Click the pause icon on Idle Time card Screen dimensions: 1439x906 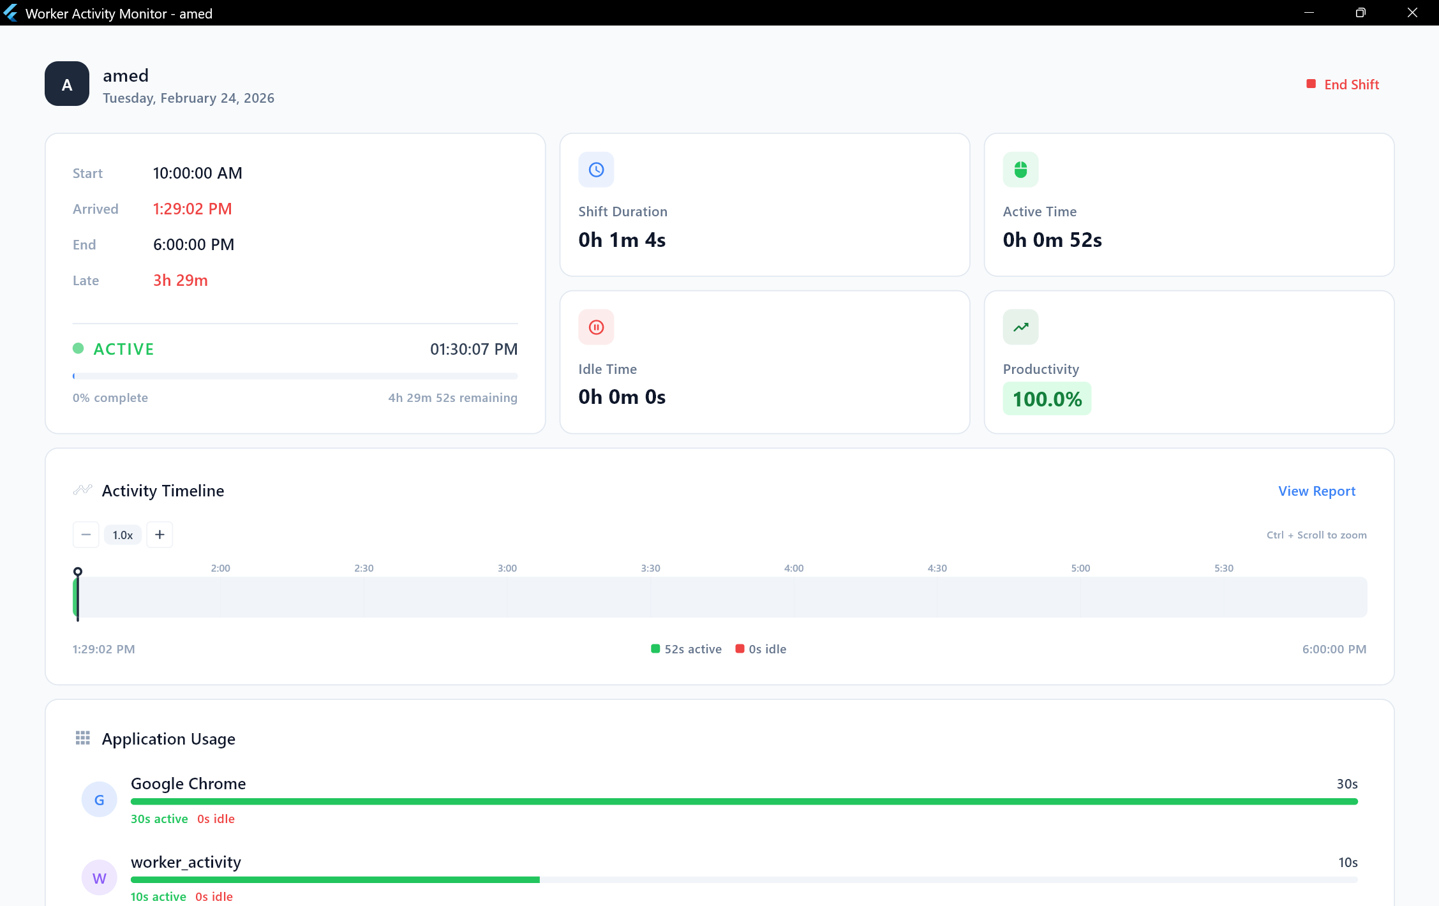point(595,327)
